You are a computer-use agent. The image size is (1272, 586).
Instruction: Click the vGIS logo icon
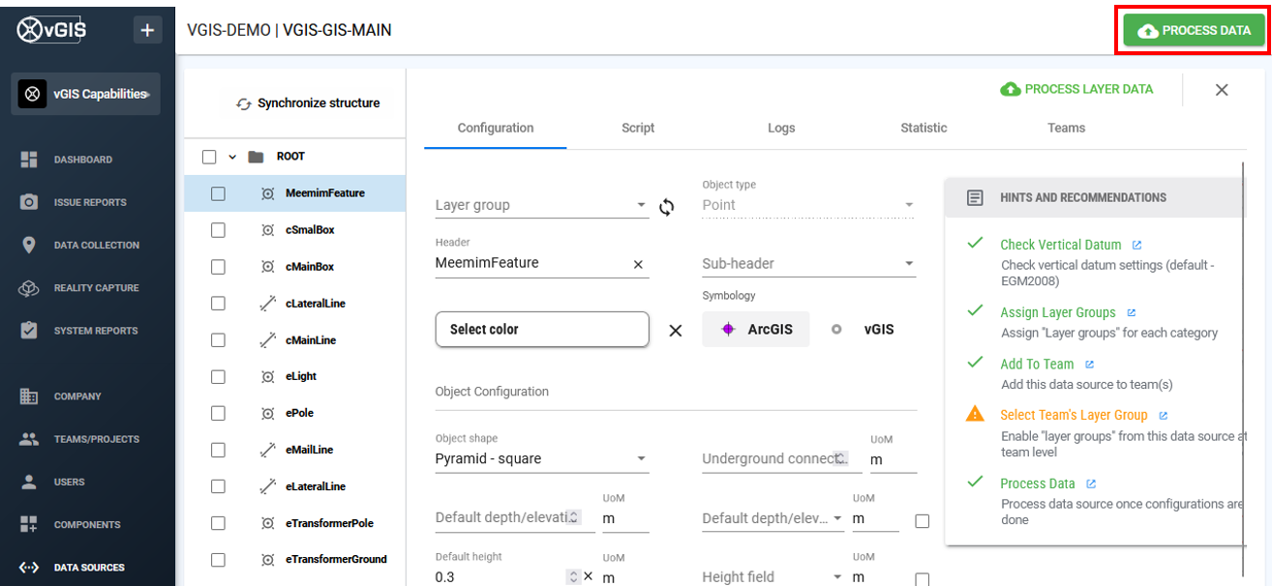(x=51, y=30)
